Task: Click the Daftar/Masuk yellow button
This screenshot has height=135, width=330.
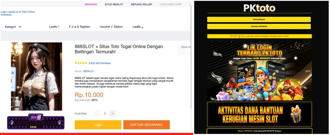Action: (x=259, y=20)
